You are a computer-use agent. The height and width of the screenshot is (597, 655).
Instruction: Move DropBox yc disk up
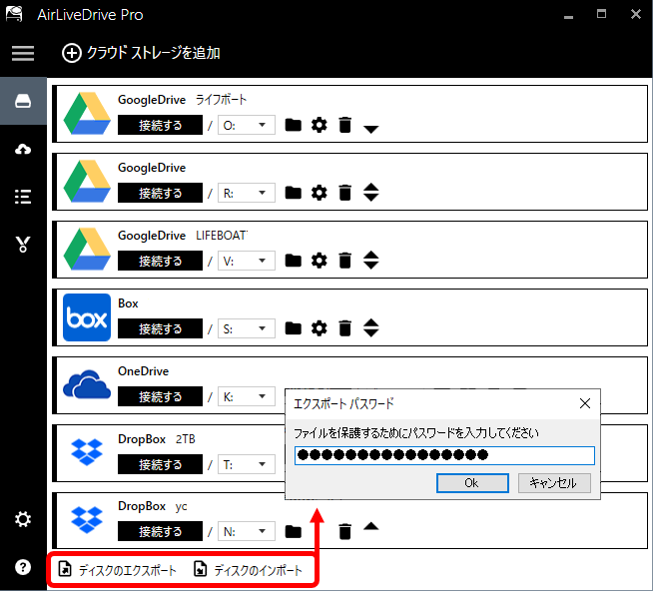pyautogui.click(x=371, y=526)
